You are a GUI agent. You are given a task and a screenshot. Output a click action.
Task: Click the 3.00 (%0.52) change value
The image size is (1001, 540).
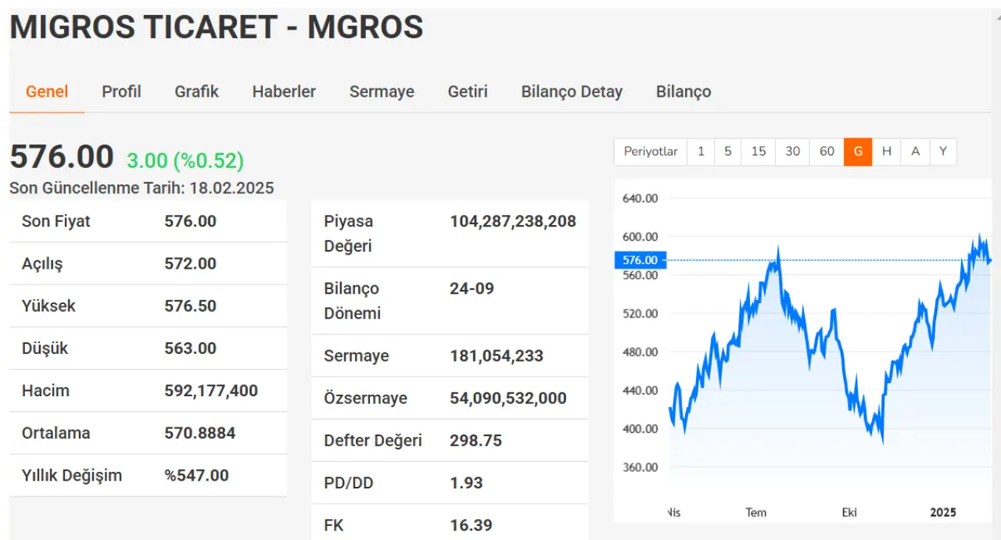click(185, 160)
